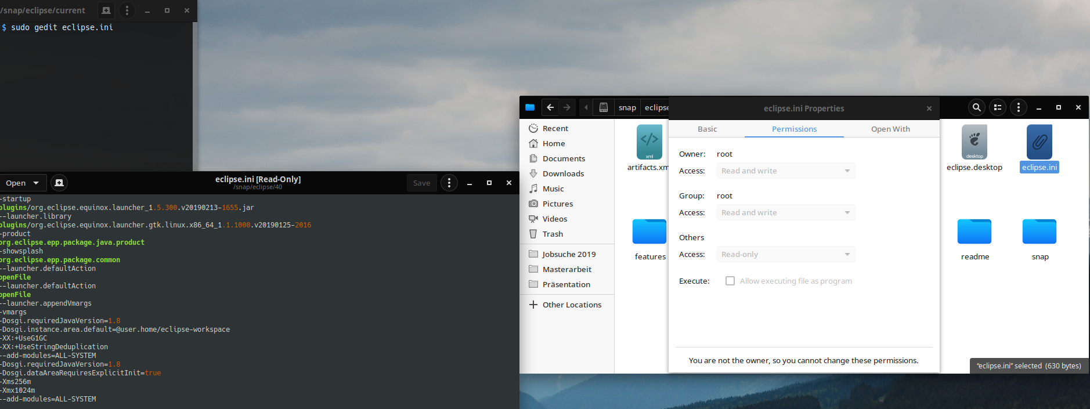Image resolution: width=1090 pixels, height=409 pixels.
Task: Open a new tab in the terminal window
Action: (106, 10)
